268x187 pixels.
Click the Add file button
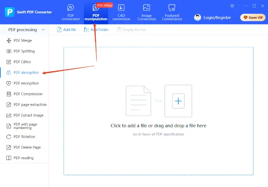click(66, 30)
